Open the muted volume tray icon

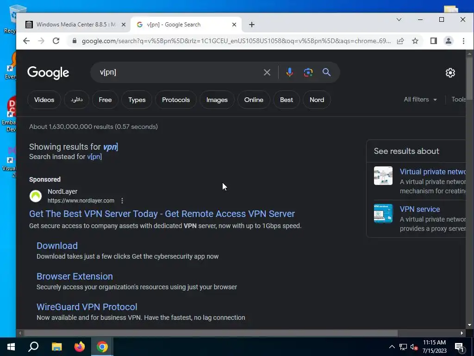coord(414,347)
